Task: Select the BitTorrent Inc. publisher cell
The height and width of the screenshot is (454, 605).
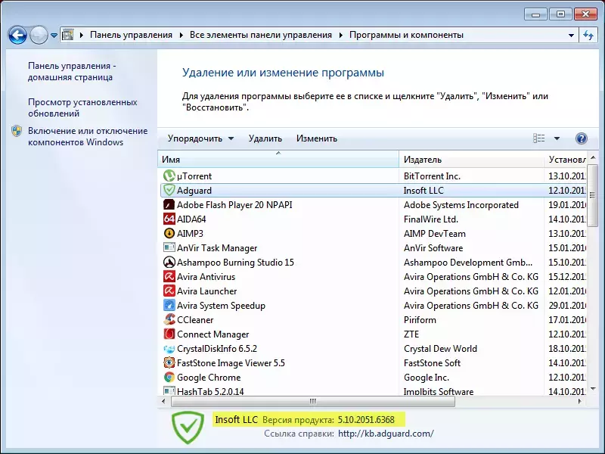Action: click(x=432, y=176)
